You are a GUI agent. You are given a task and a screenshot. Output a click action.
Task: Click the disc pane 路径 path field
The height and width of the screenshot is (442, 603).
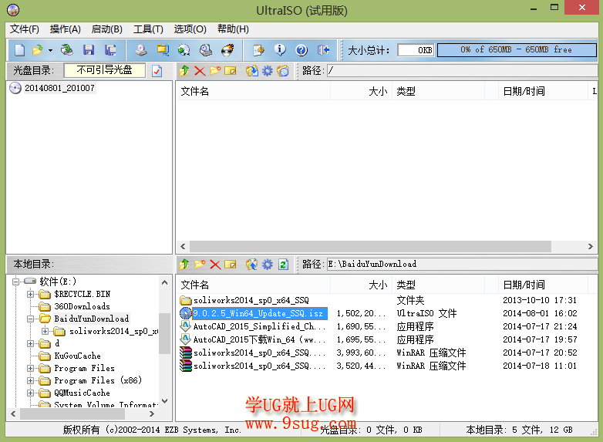(x=462, y=71)
